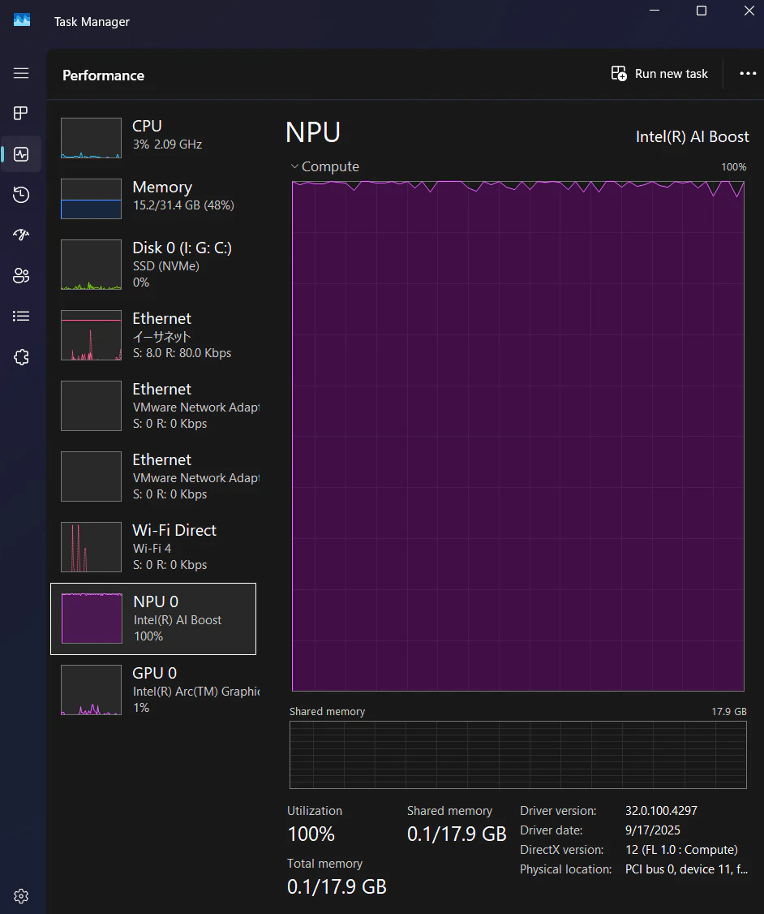Click the Shared memory 0.1/17.9 GB statistic value
Viewport: 764px width, 914px height.
[x=457, y=834]
